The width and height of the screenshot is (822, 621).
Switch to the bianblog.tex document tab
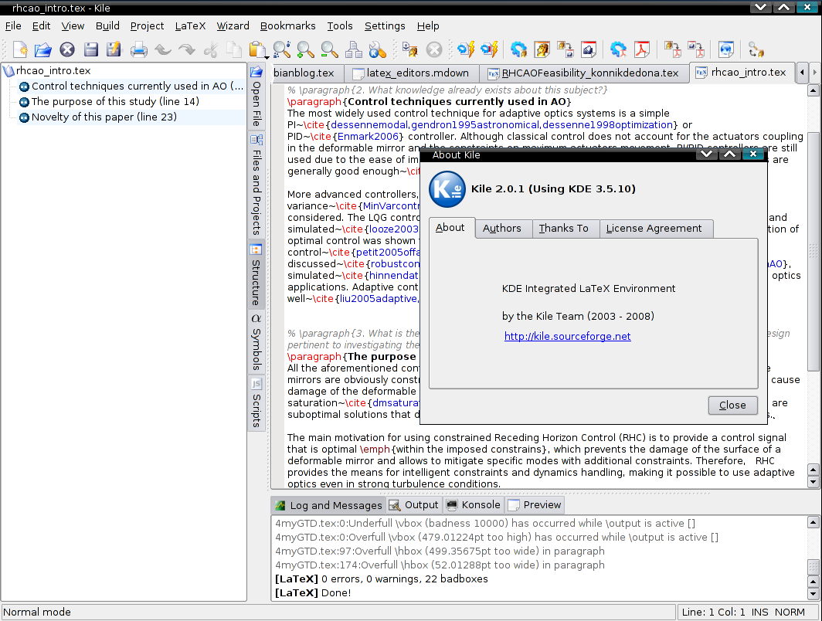tap(307, 73)
